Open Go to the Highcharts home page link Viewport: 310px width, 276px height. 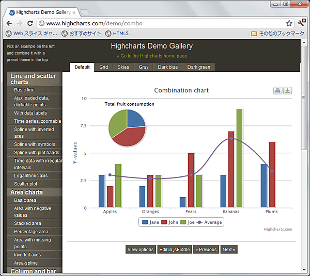(152, 56)
